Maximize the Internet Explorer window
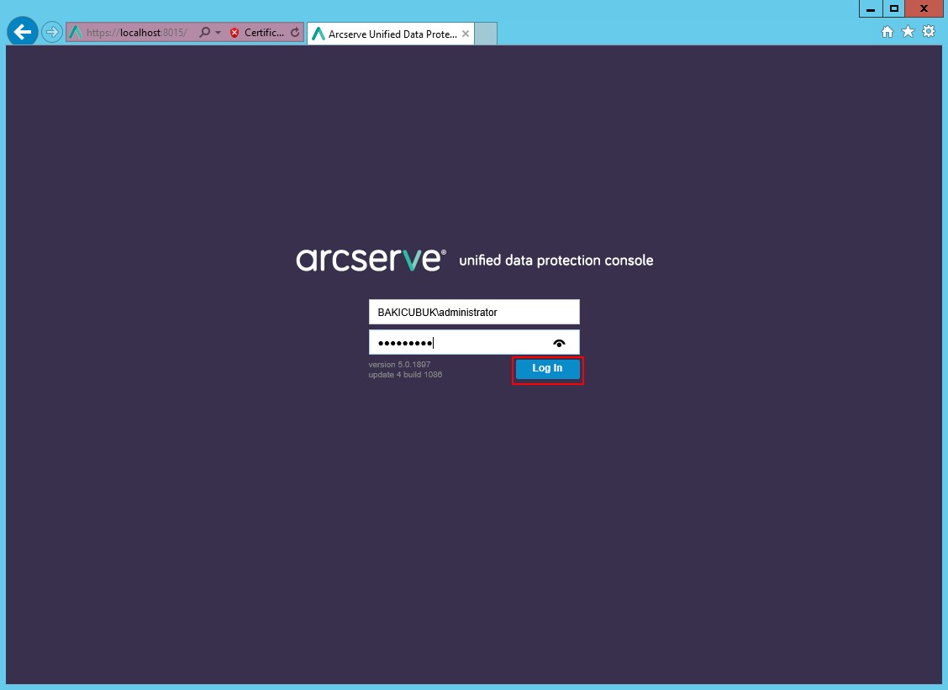The image size is (948, 690). [894, 8]
